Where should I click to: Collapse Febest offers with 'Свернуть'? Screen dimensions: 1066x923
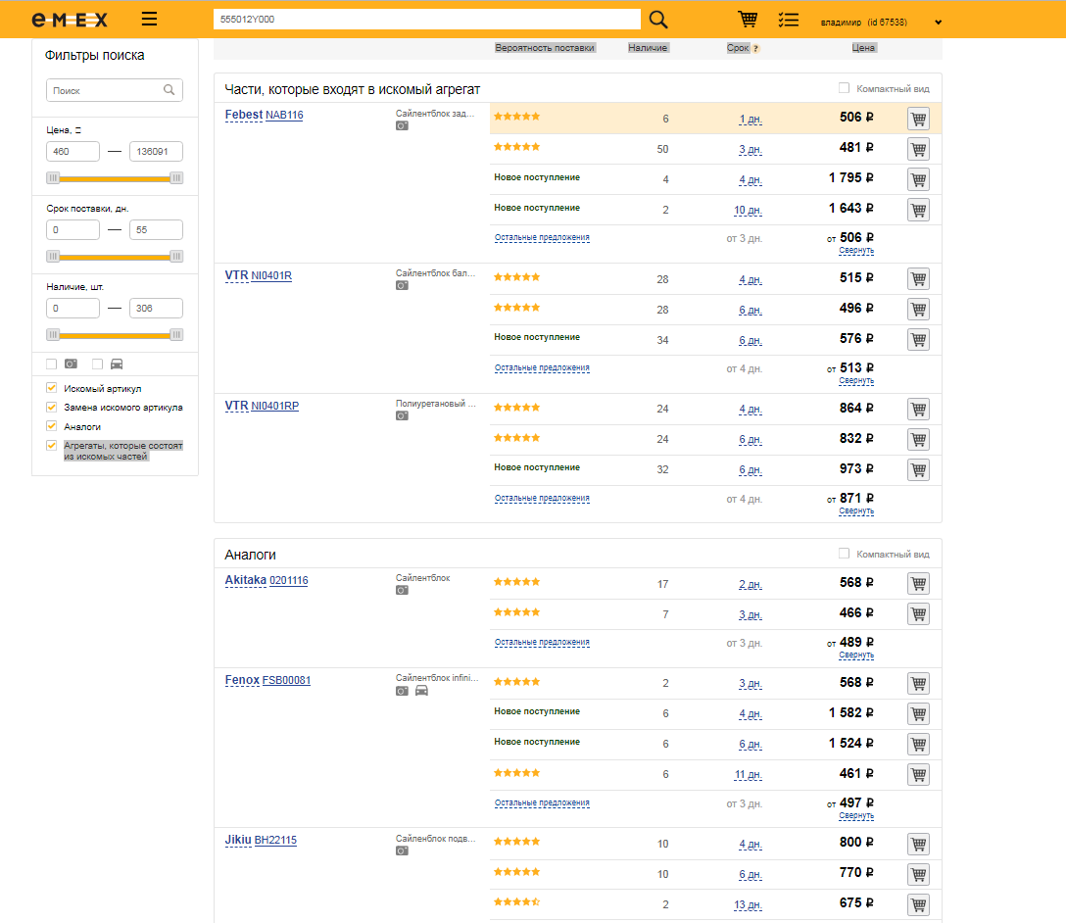[855, 251]
